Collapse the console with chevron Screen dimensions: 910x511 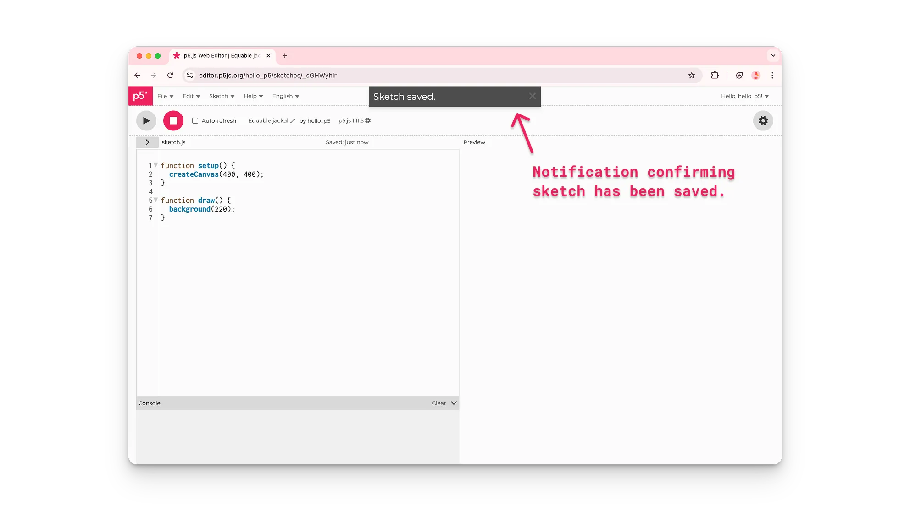coord(454,403)
